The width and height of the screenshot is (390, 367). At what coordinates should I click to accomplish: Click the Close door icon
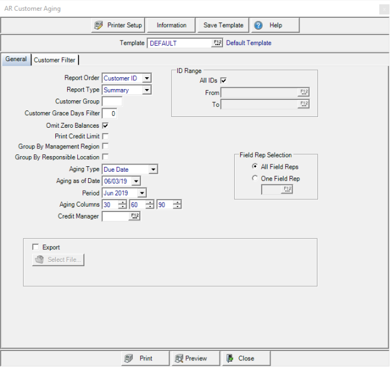point(229,358)
